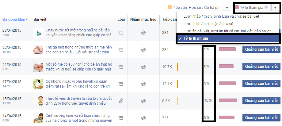
Task: Open the Thực tế việc di truyền post thumbnail
Action: [x=38, y=101]
